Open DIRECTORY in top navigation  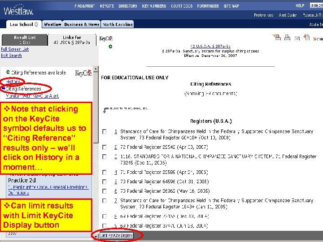click(x=128, y=6)
